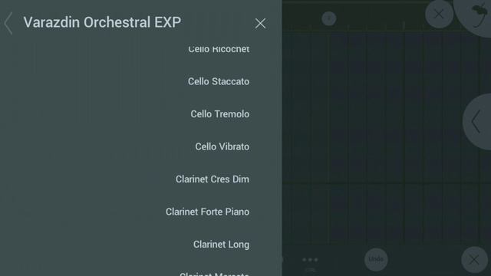
Task: Select the small circular marker on the timeline ruler
Action: coord(329,18)
